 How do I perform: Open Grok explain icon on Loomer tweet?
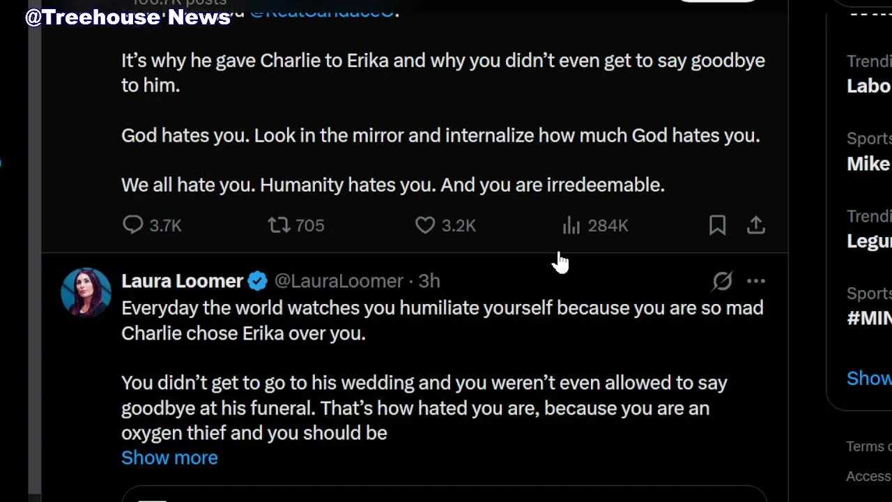click(x=722, y=281)
